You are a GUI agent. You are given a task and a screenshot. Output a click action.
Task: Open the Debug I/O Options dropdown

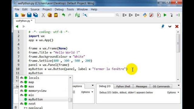[173, 92]
